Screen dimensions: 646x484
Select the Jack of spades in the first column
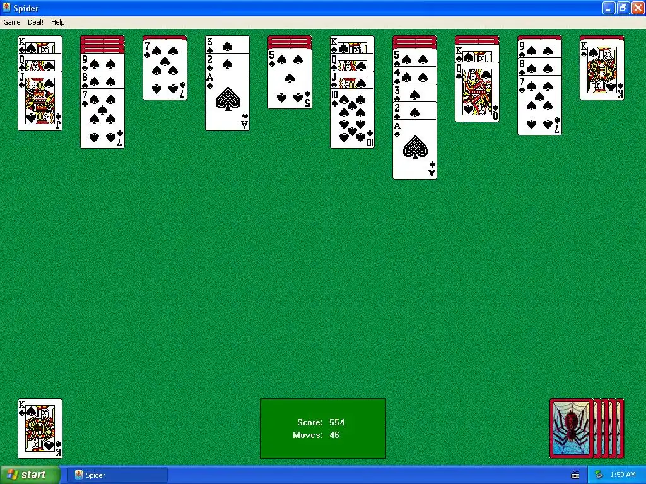click(x=40, y=101)
